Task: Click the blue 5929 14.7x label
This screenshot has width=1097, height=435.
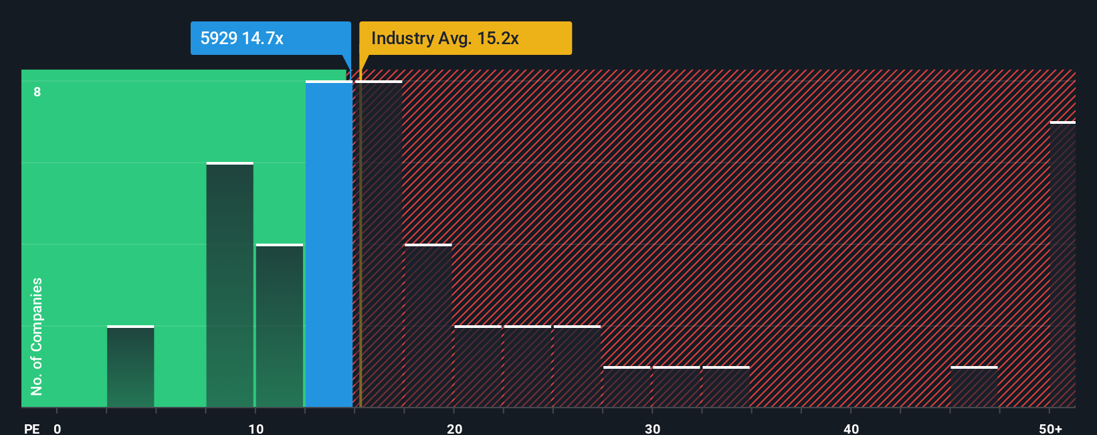Action: [270, 38]
